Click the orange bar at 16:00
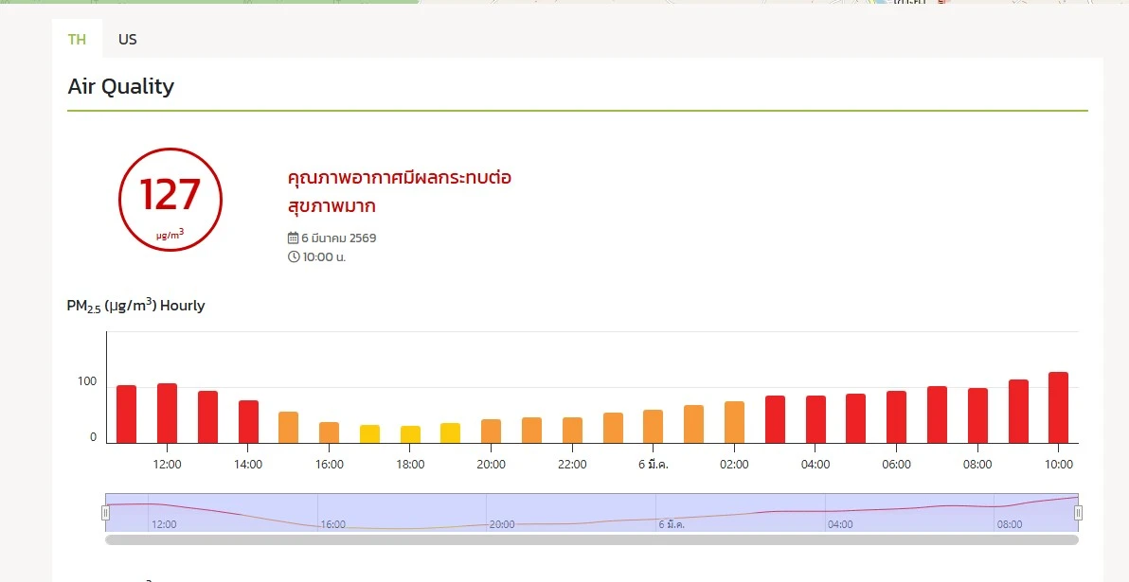The image size is (1129, 582). click(329, 432)
